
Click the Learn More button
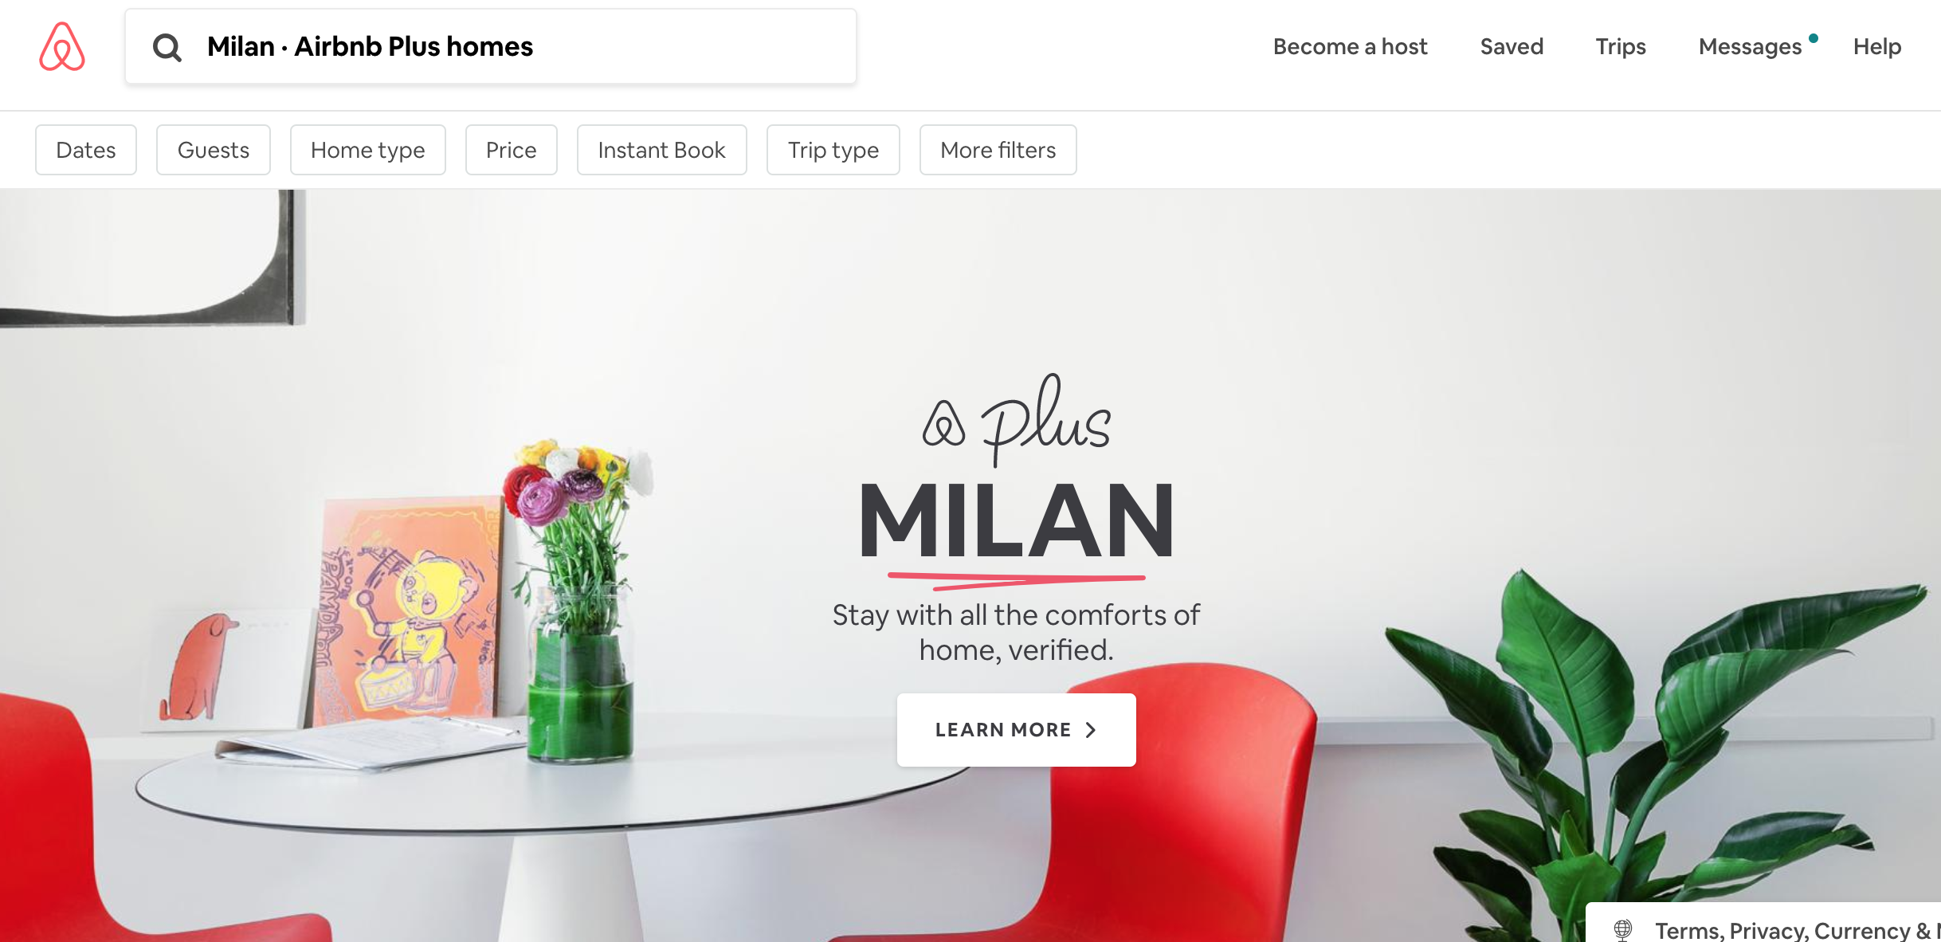pos(1017,730)
